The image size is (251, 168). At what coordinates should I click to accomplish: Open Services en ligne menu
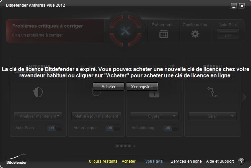[x=186, y=161]
